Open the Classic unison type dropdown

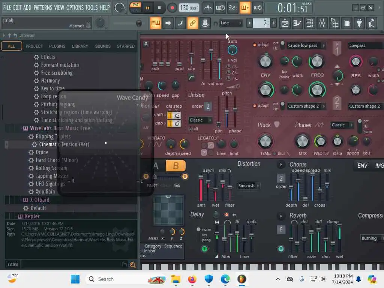tap(200, 120)
